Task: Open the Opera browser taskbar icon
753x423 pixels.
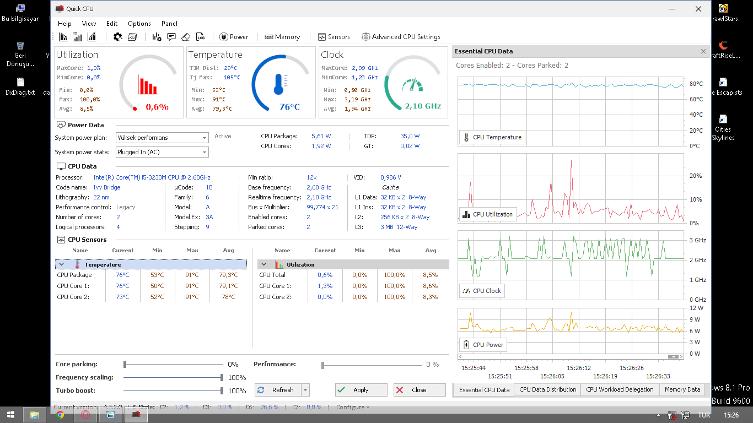Action: click(x=85, y=415)
